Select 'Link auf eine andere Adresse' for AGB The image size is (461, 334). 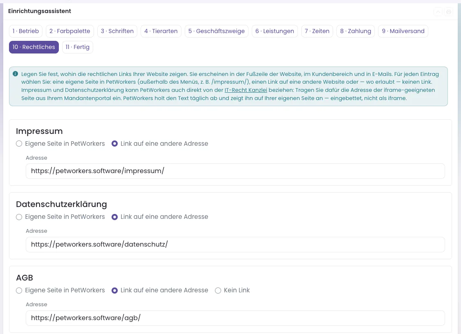115,291
